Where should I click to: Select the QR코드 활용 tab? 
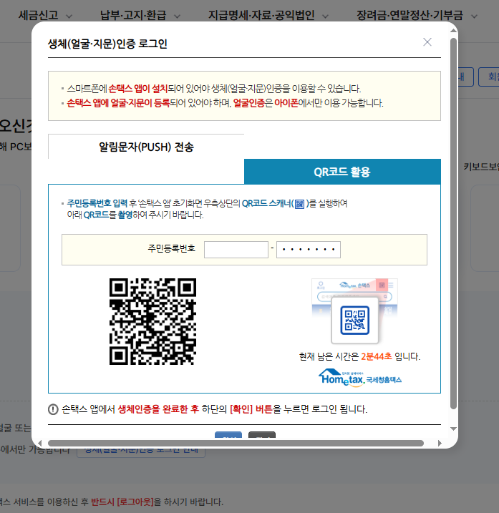click(342, 172)
